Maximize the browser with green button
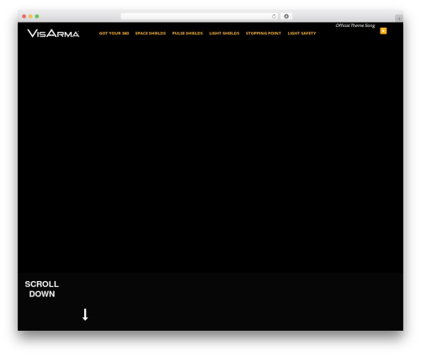421x356 pixels. 37,16
